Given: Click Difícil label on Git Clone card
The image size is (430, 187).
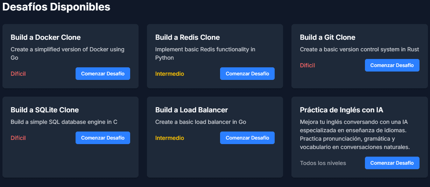Looking at the screenshot, I should pyautogui.click(x=308, y=65).
